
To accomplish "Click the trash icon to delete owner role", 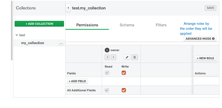I will [x=134, y=57].
